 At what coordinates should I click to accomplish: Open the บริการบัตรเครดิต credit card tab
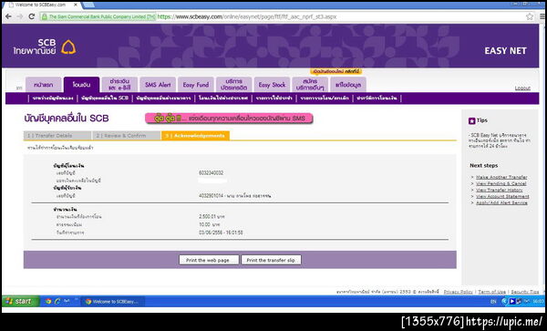tap(233, 85)
